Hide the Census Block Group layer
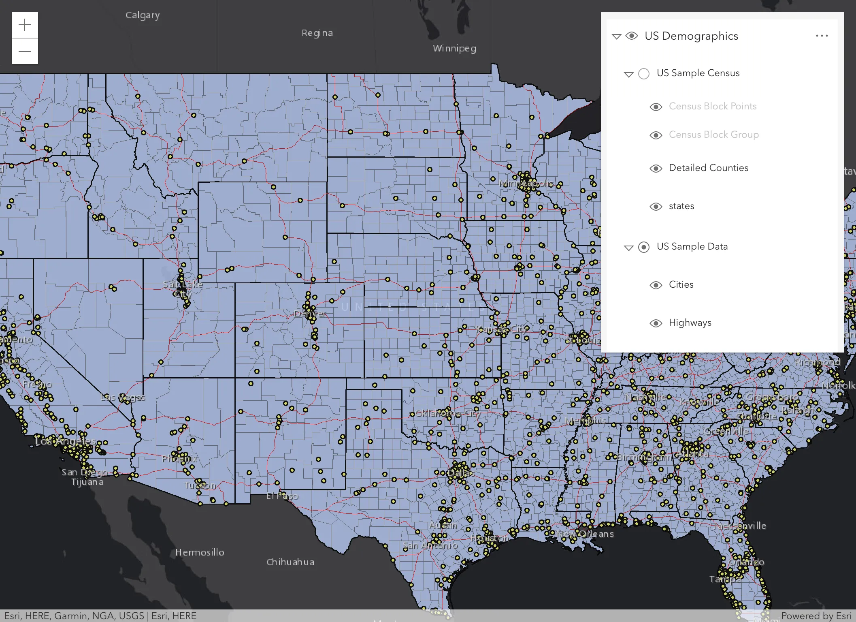Viewport: 856px width, 622px height. (x=656, y=135)
